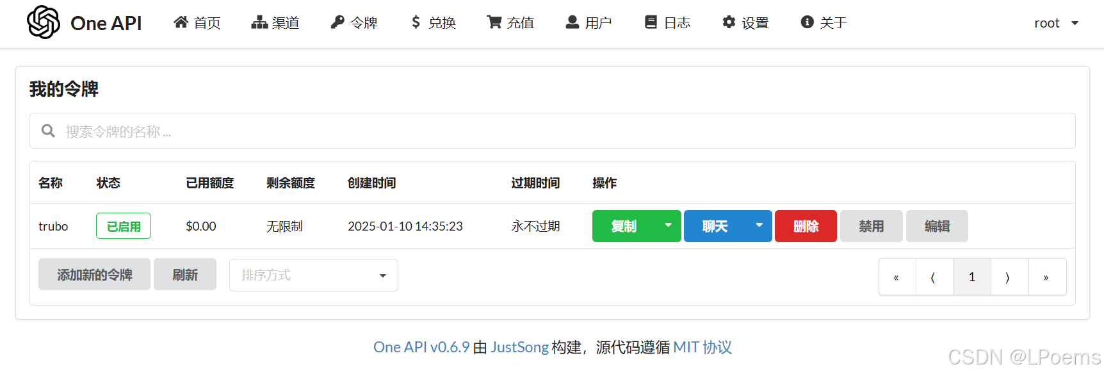The width and height of the screenshot is (1104, 376).
Task: Open the One API v0.6.9 link
Action: [x=421, y=347]
